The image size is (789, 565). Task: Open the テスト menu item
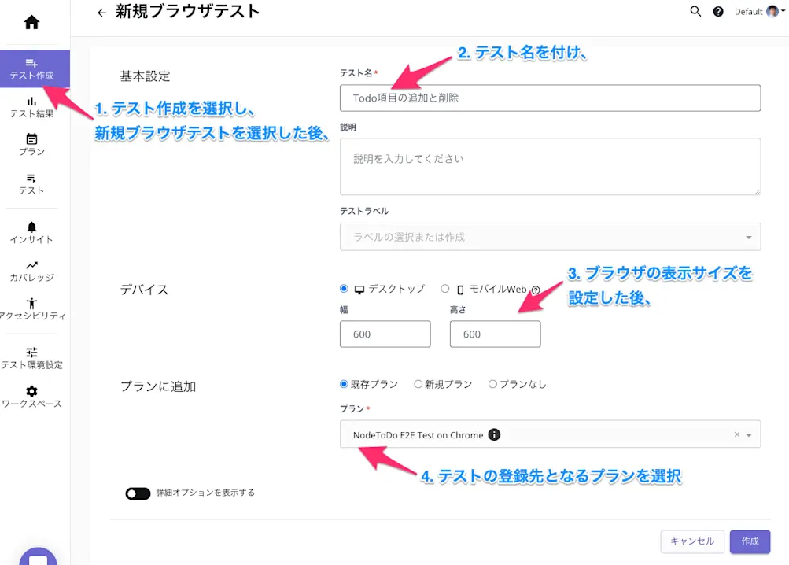pos(31,183)
